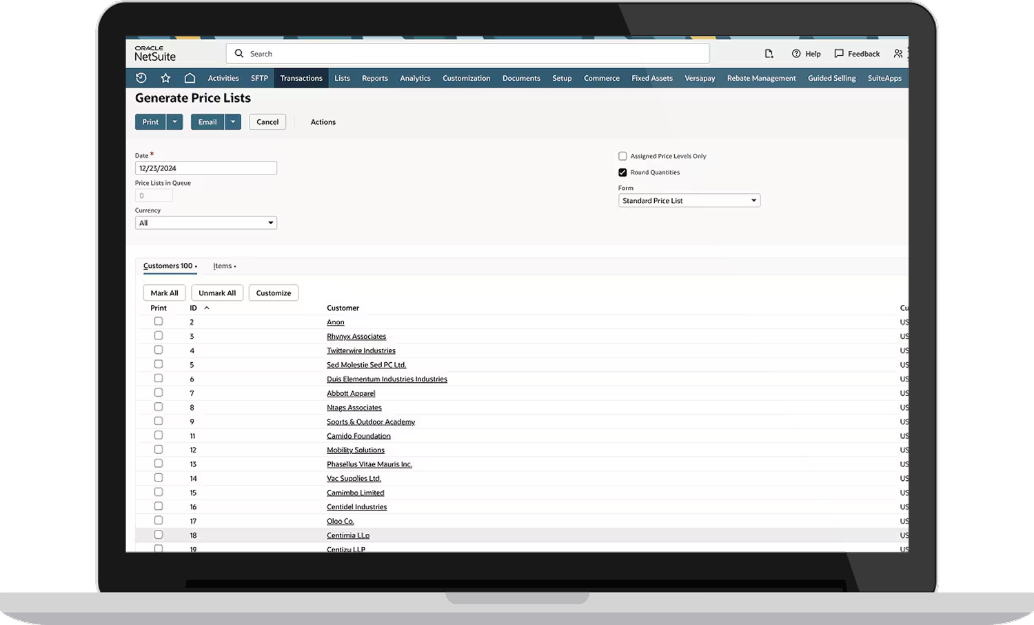1034x625 pixels.
Task: Click the Cancel button
Action: pyautogui.click(x=267, y=122)
